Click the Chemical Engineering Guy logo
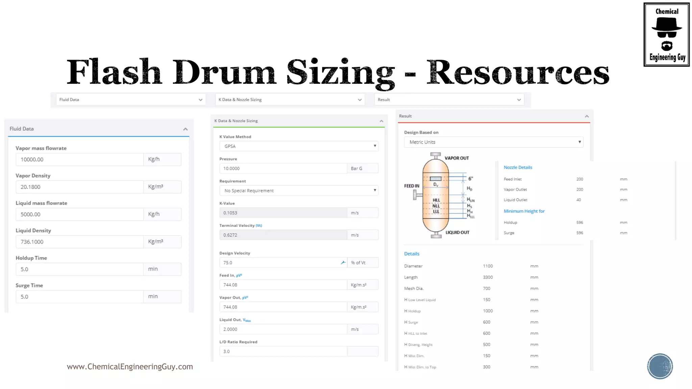The width and height of the screenshot is (692, 389). coord(666,34)
